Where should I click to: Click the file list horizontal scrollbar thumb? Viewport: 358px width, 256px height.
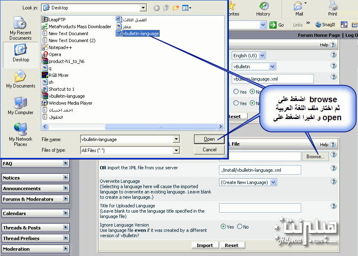pyautogui.click(x=161, y=126)
